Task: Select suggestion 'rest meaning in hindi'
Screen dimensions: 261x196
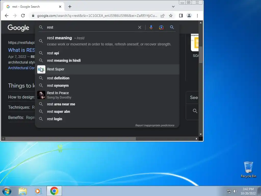Action: 107,60
